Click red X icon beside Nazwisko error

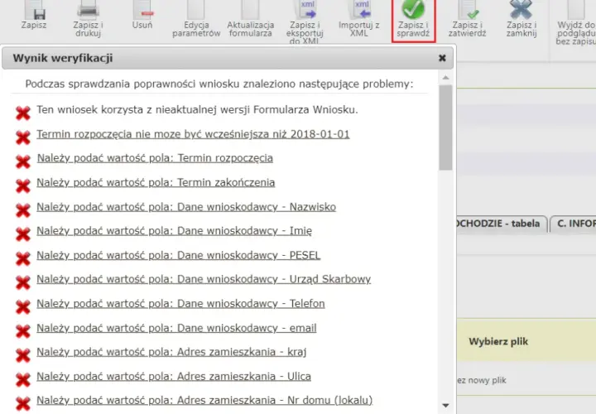click(23, 210)
